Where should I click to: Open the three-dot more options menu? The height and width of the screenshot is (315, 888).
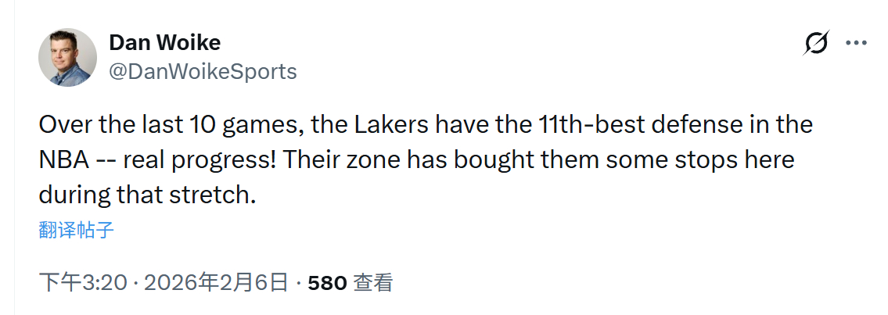click(857, 43)
